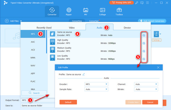Open the Toolbox module

click(119, 12)
